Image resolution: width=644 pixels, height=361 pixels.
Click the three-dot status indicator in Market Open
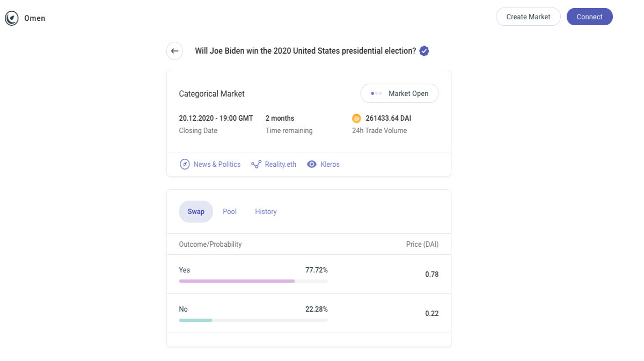pos(376,93)
